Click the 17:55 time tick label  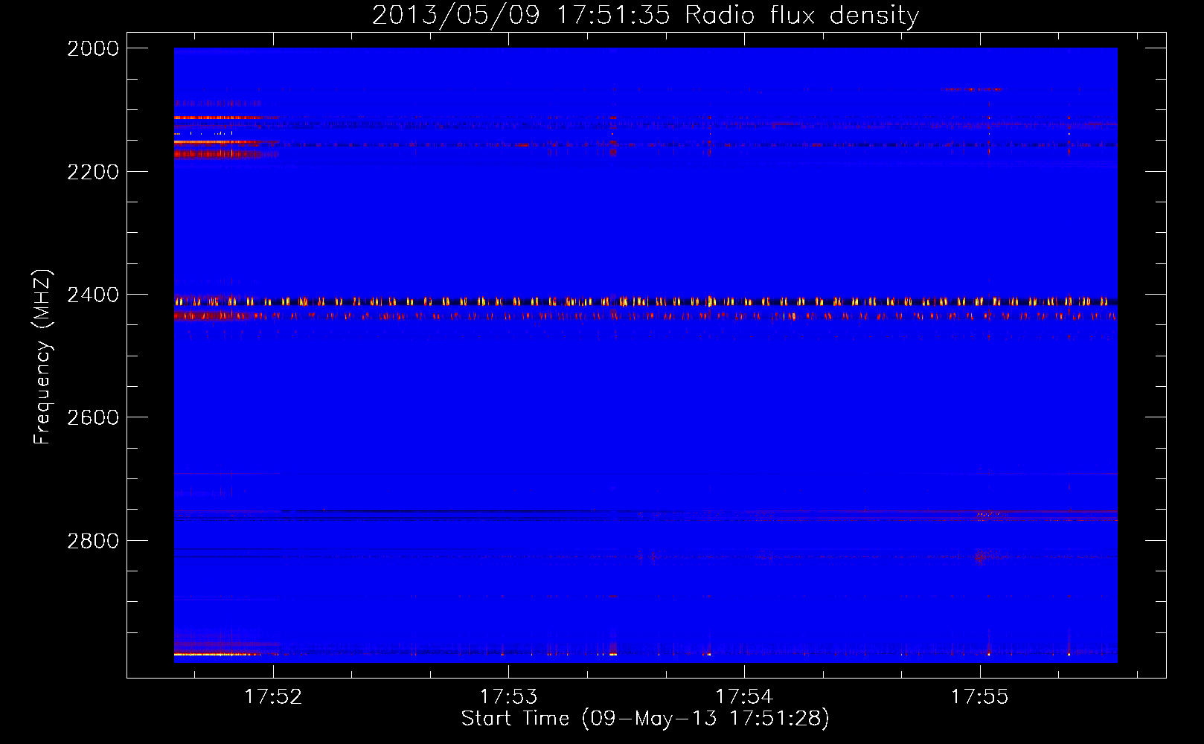coord(979,696)
